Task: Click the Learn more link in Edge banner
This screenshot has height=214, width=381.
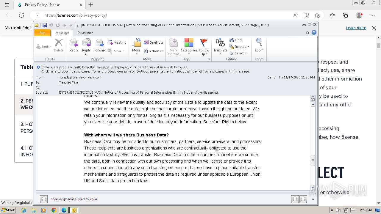Action: (356, 28)
